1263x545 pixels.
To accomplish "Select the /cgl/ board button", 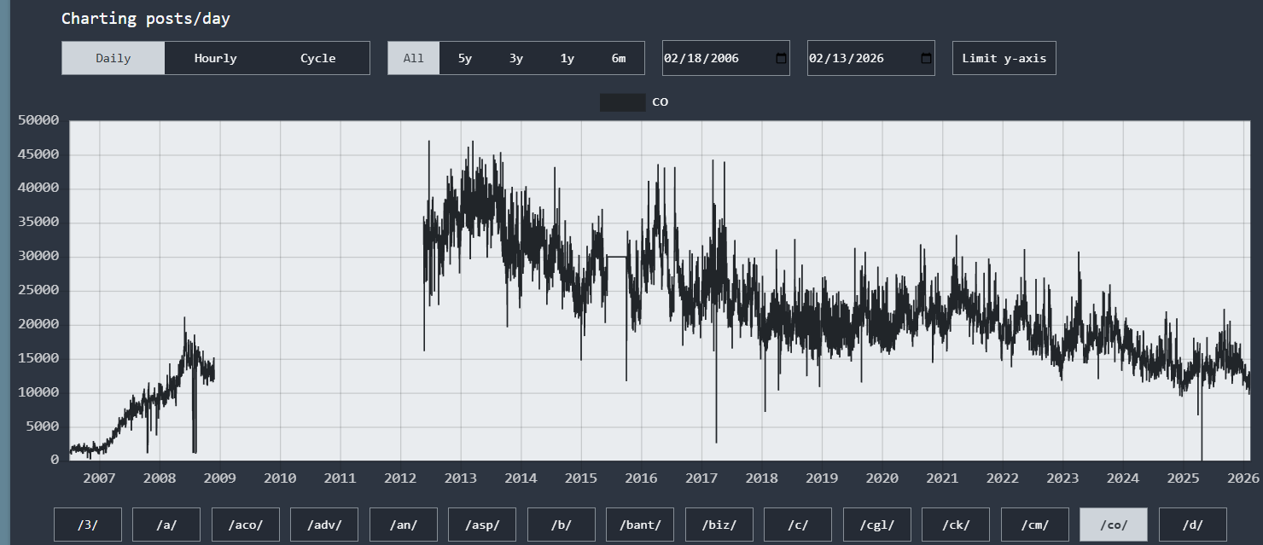I will click(877, 525).
